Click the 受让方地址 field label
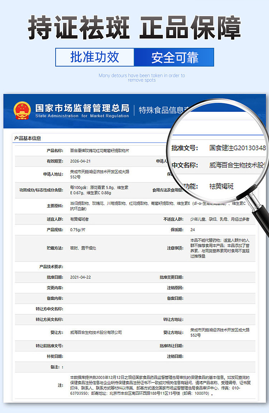 (x=173, y=333)
